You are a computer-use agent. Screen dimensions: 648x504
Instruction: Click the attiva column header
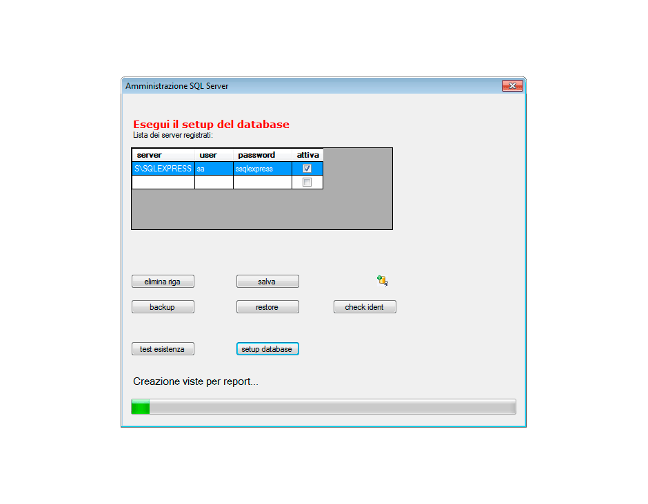coord(307,155)
